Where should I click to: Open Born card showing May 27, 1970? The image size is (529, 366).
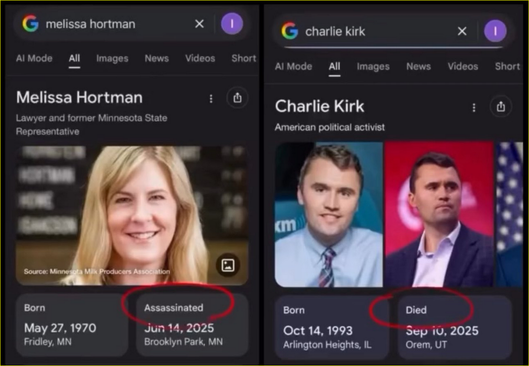[72, 325]
